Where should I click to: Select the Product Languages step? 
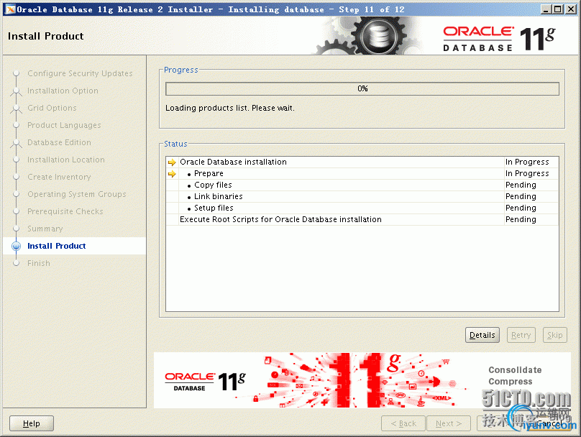(x=64, y=125)
